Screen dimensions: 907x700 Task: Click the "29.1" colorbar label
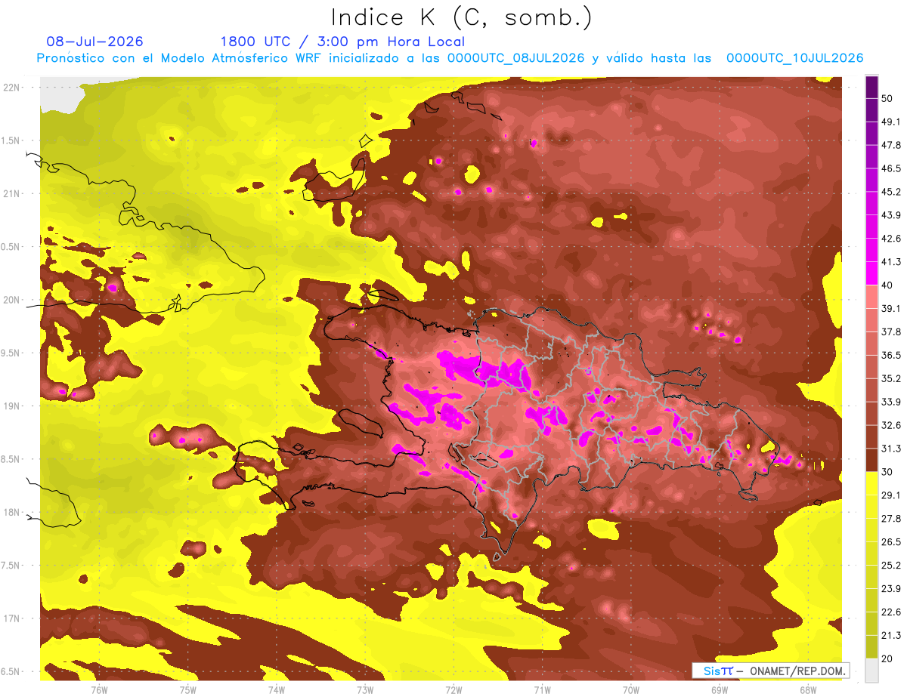[x=891, y=495]
